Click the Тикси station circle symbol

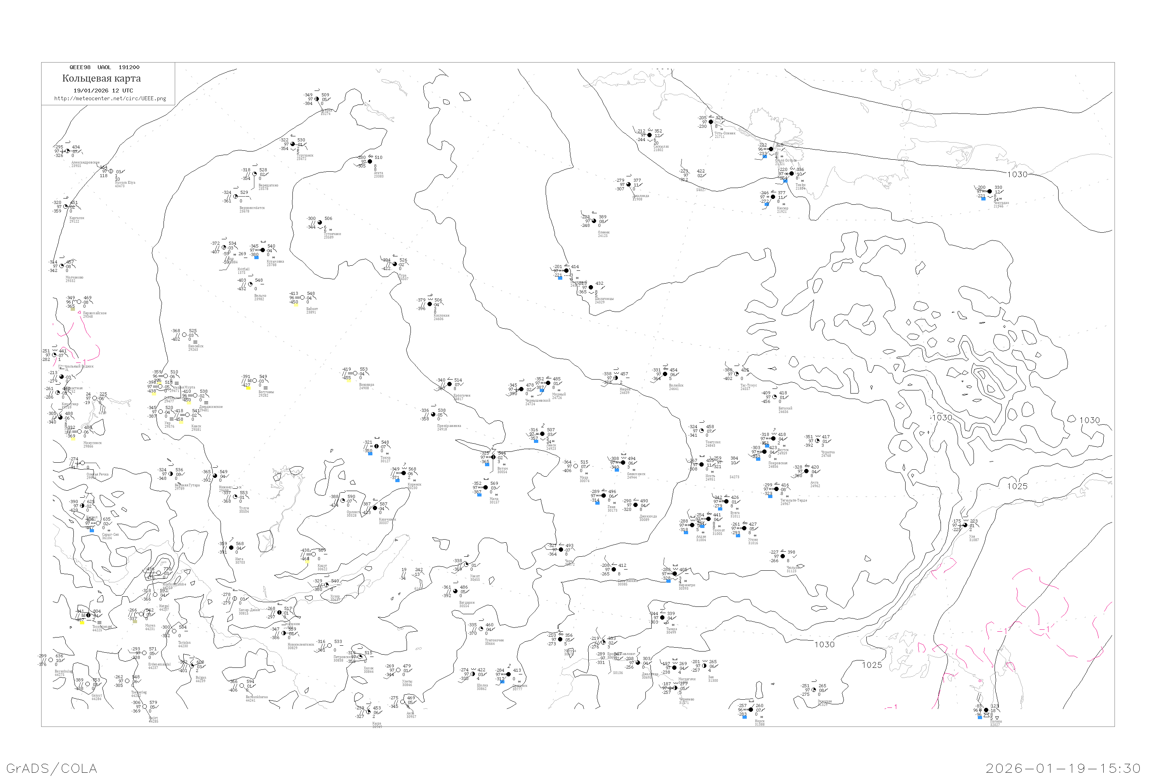click(x=791, y=173)
